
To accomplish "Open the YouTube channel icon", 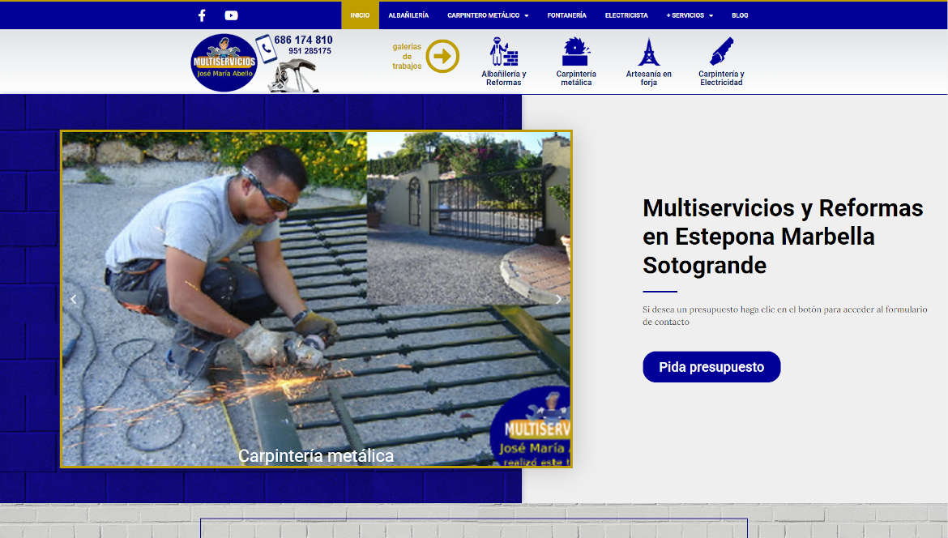I will (x=231, y=15).
